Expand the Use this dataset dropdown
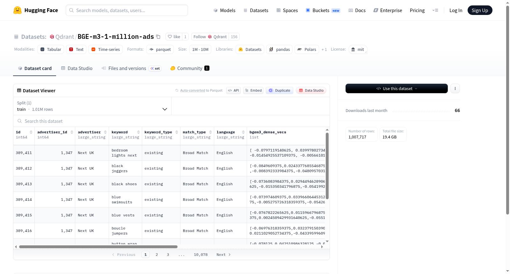Viewport: 510px width, 274px height. click(397, 88)
